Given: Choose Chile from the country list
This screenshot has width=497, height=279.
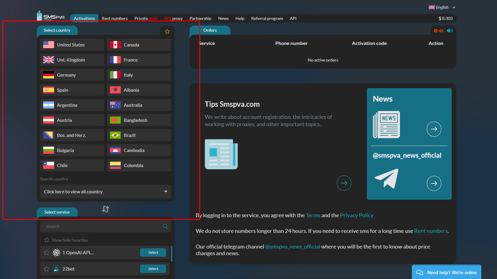Looking at the screenshot, I should [x=72, y=165].
